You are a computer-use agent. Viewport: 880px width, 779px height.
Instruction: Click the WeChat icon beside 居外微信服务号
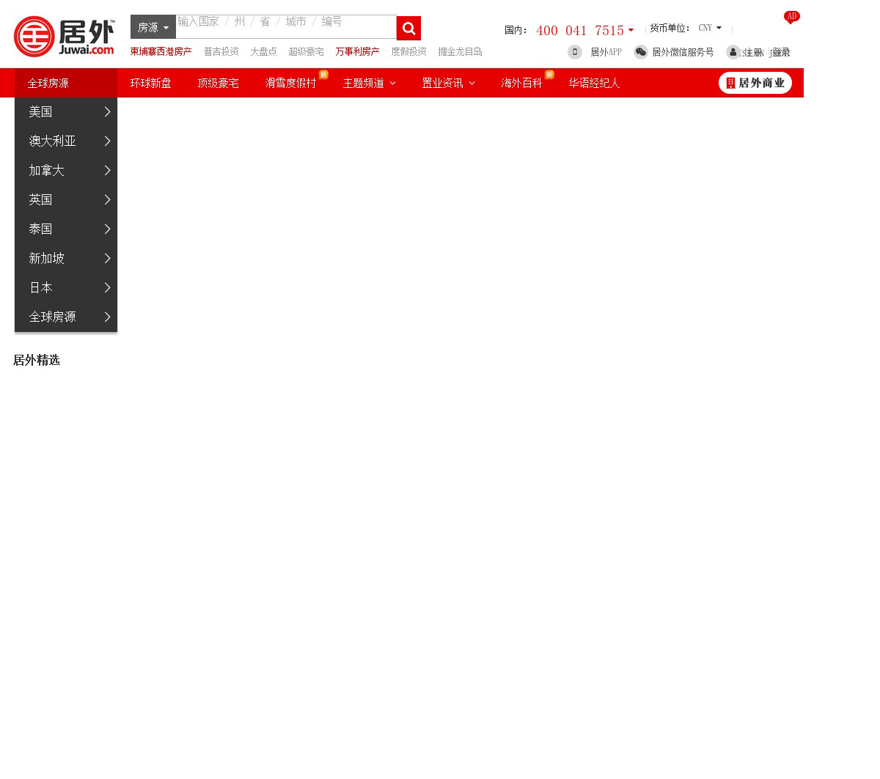[x=641, y=52]
